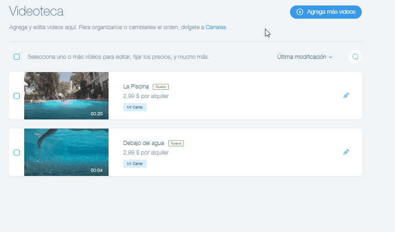This screenshot has height=232, width=395.
Task: Edit La Piscina with pencil icon
Action: pos(346,96)
